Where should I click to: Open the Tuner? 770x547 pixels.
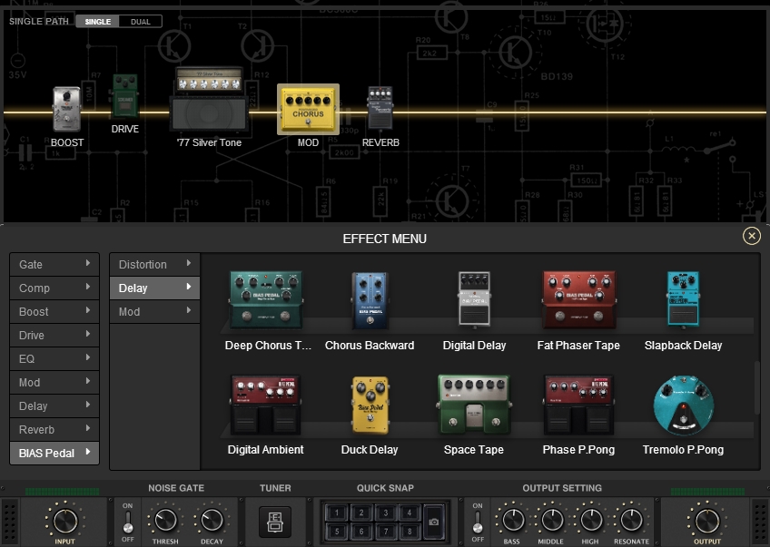[x=275, y=522]
